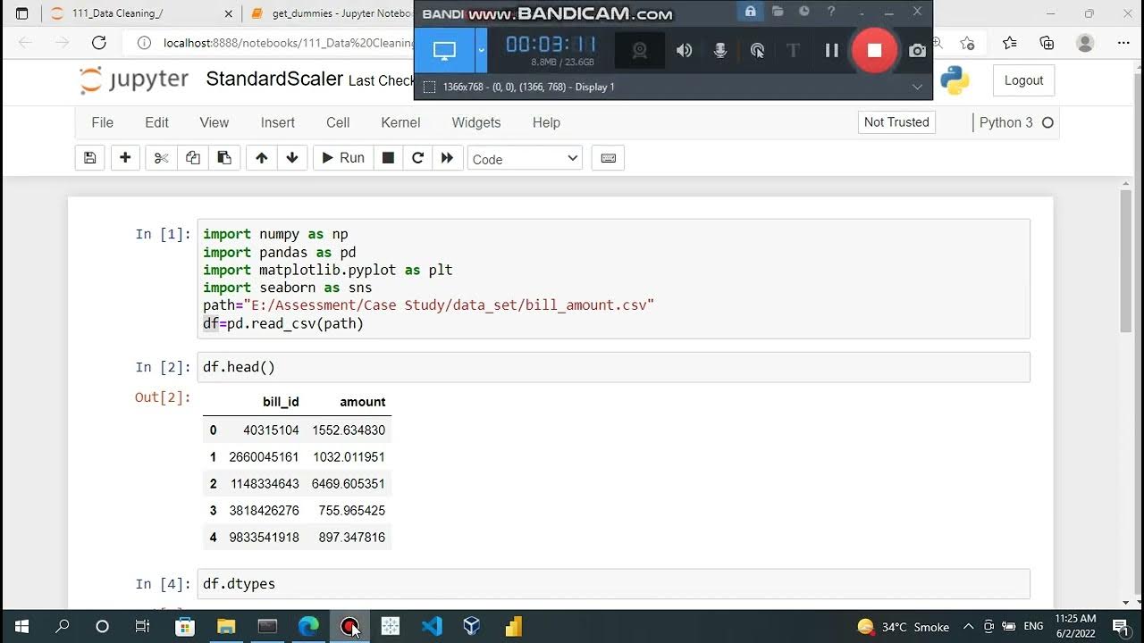Open Bandicam output folder icon
This screenshot has width=1144, height=643.
(778, 12)
